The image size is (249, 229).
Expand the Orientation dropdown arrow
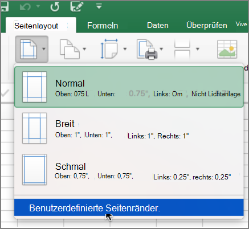pyautogui.click(x=84, y=49)
